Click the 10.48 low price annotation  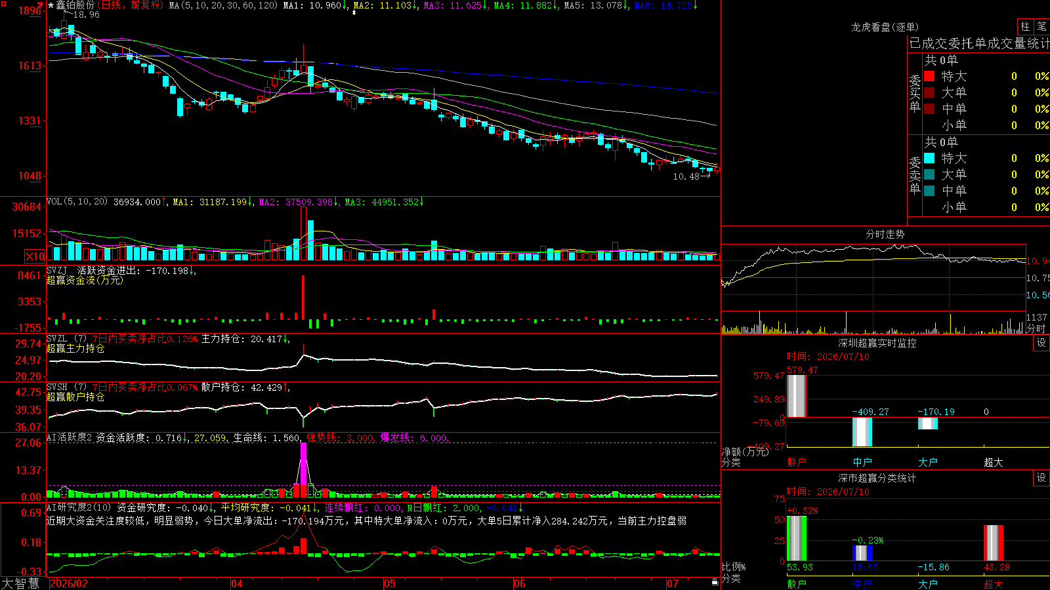coord(686,176)
